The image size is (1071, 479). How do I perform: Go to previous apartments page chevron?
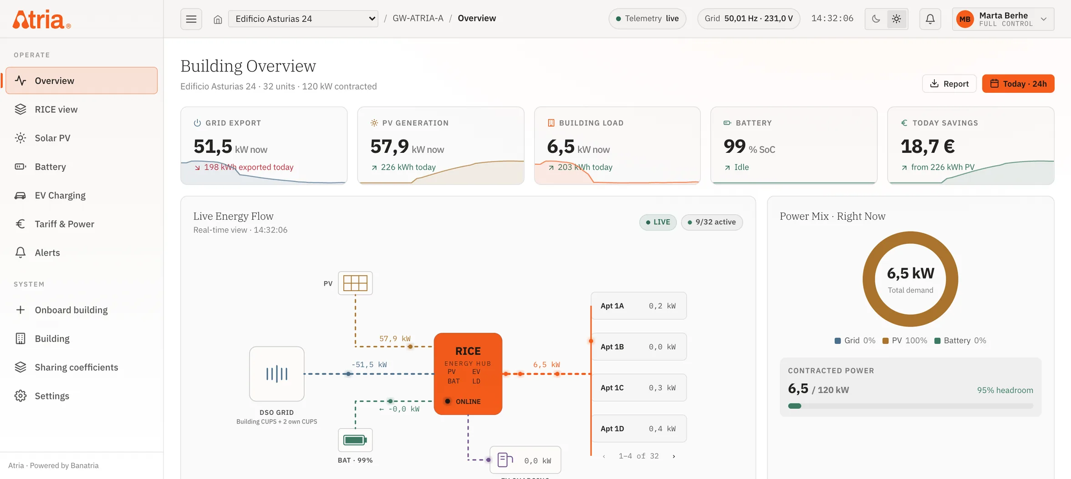pyautogui.click(x=604, y=456)
